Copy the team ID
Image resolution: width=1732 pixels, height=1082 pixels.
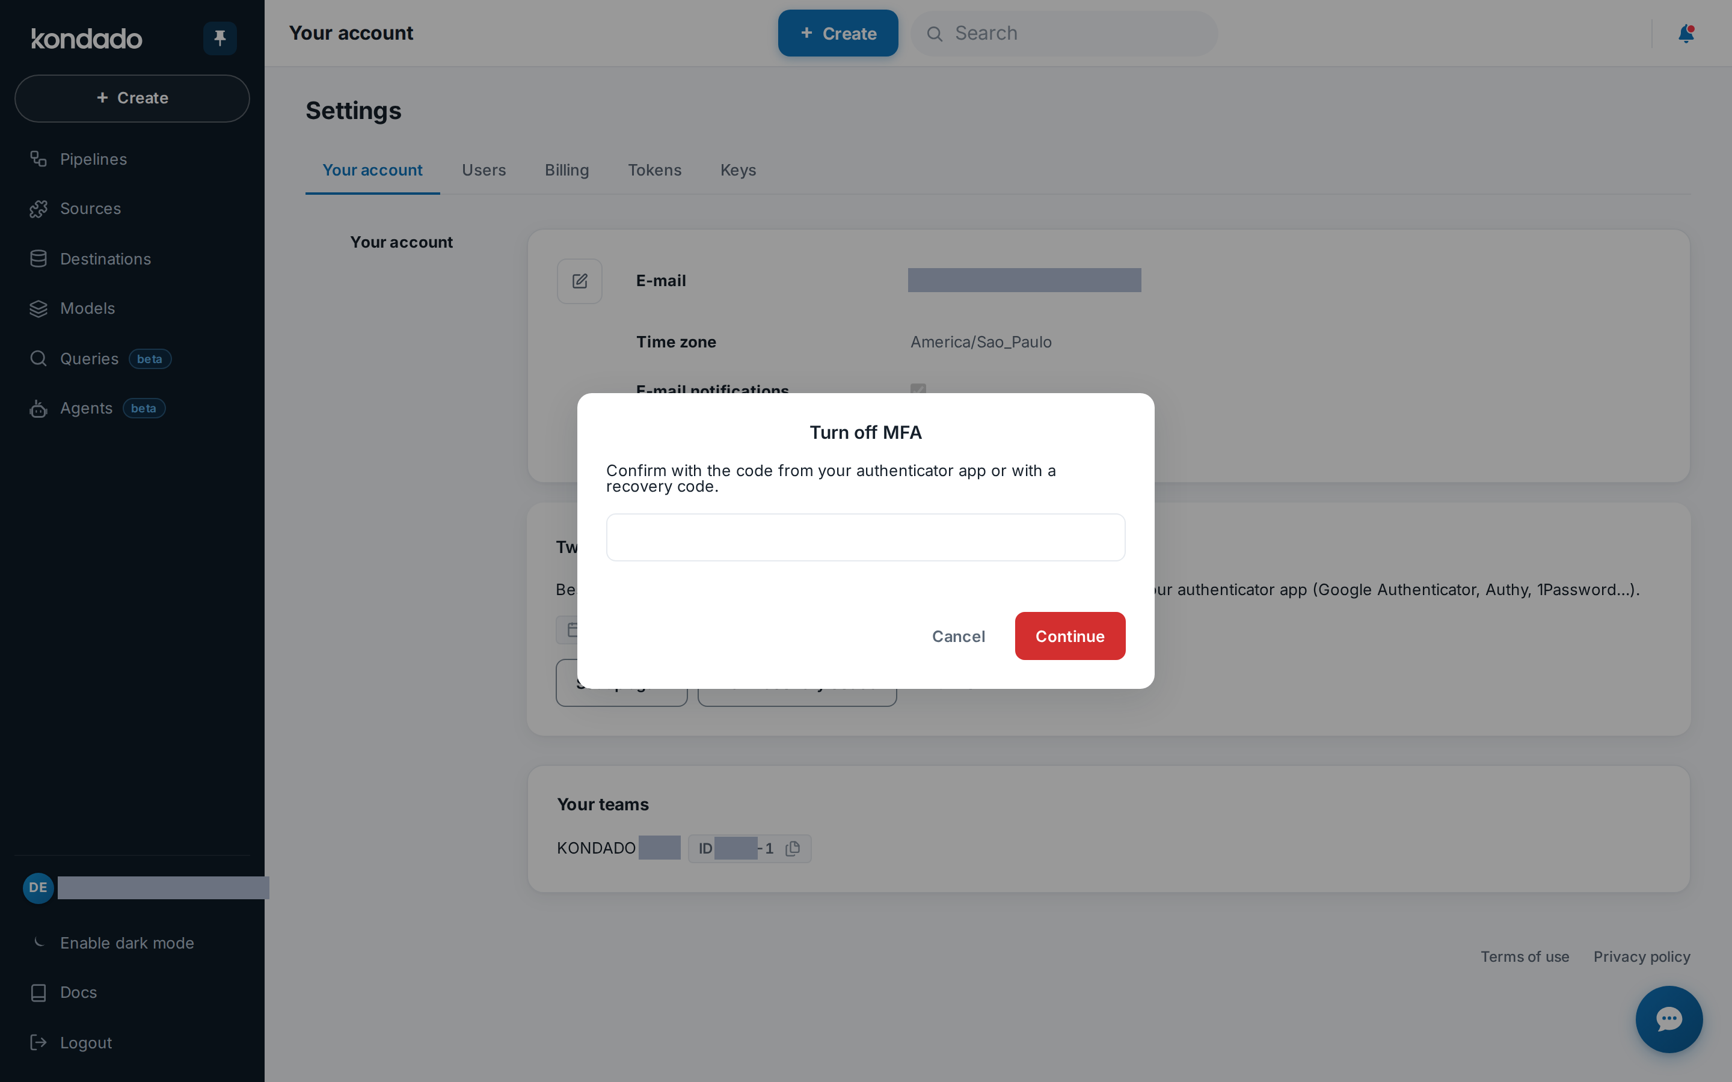point(792,849)
